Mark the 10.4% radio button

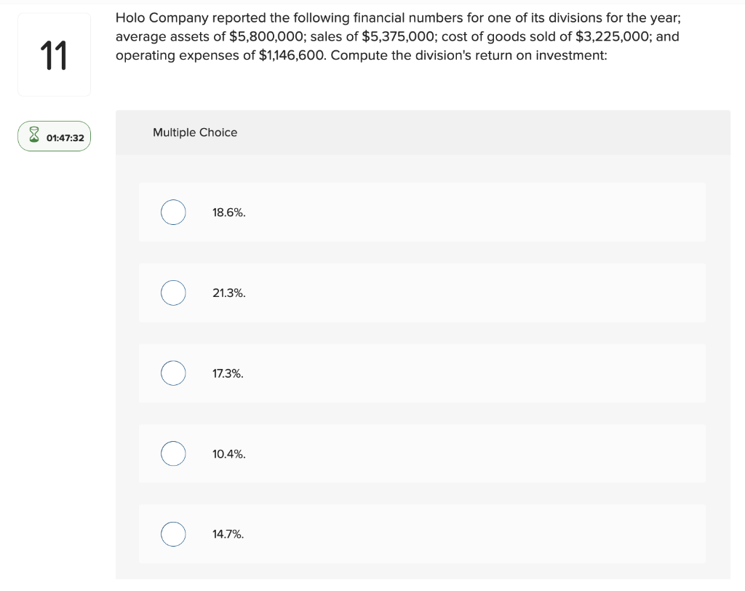(x=173, y=453)
